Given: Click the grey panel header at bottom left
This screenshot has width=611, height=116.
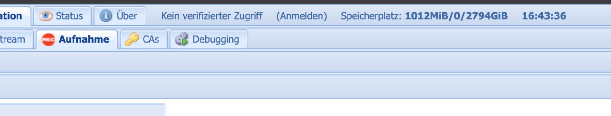Looking at the screenshot, I should coord(82,110).
